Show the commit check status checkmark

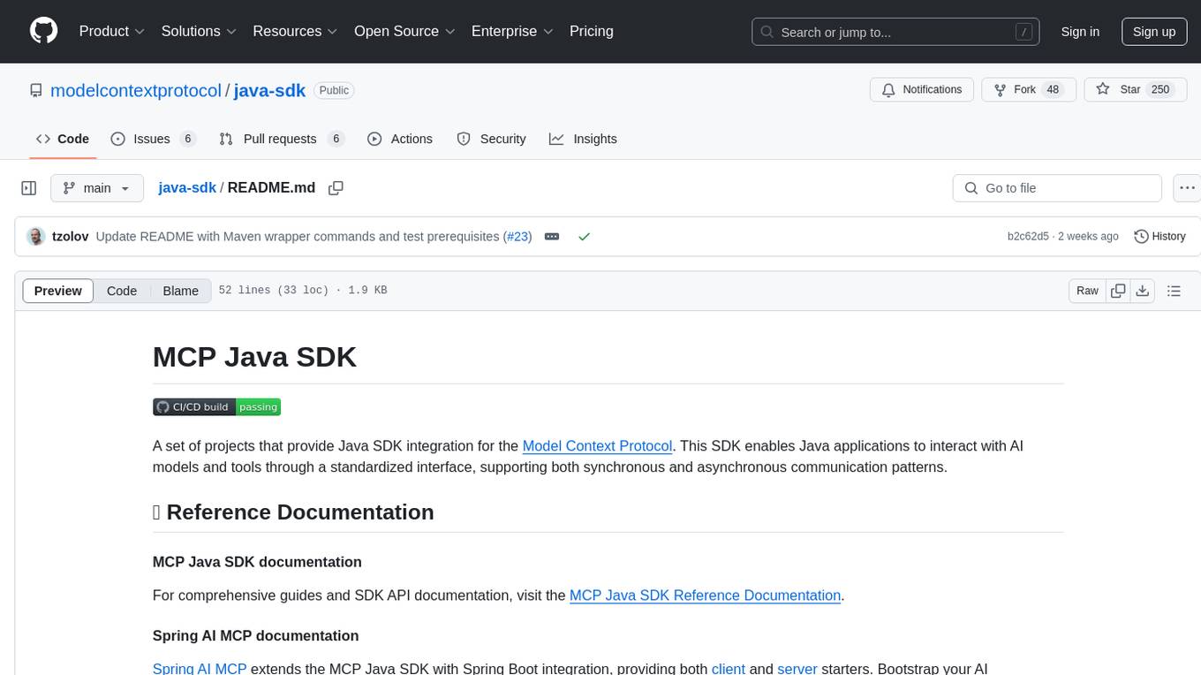[584, 237]
